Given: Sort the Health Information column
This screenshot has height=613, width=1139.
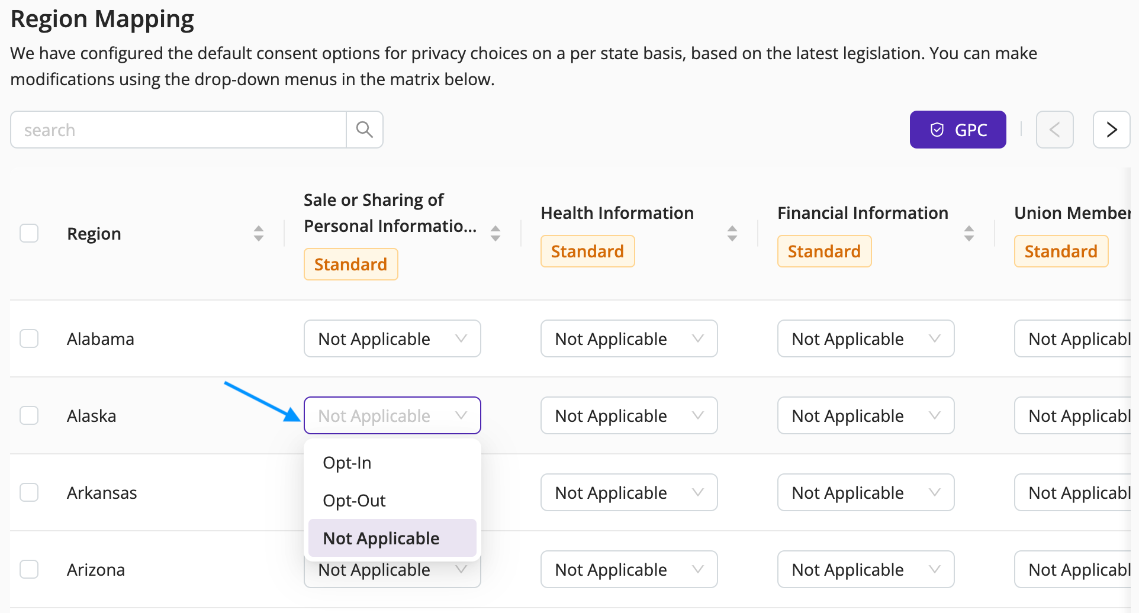Looking at the screenshot, I should (732, 234).
